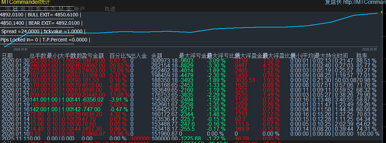Click balance value 198459.18
This screenshot has width=386, height=143.
(x=164, y=75)
